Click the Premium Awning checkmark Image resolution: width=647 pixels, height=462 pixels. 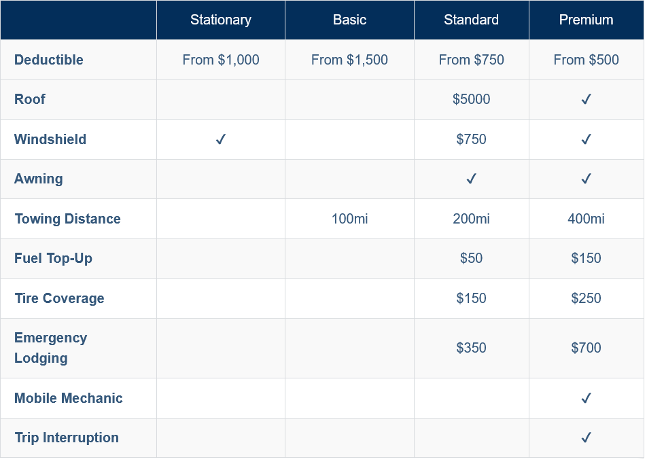click(x=587, y=179)
